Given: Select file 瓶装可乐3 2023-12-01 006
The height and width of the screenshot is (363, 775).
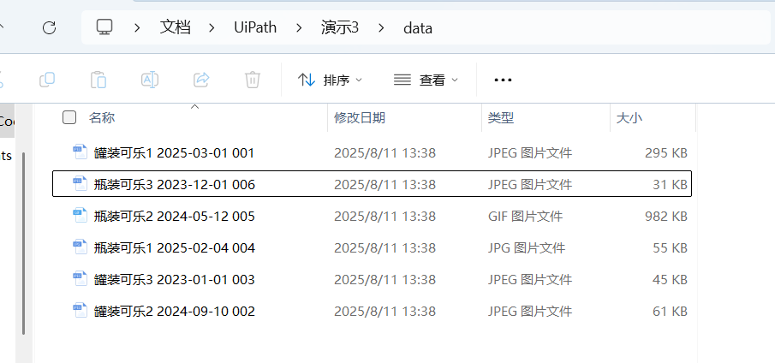Looking at the screenshot, I should coord(372,184).
